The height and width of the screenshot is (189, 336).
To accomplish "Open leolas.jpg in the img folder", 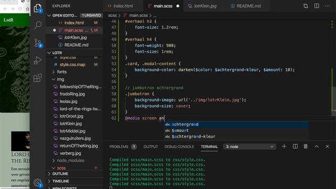I will (x=69, y=101).
